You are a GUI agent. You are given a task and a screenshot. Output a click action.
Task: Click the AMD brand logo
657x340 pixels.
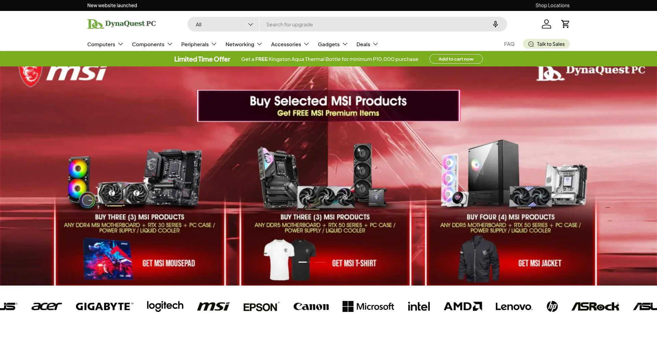tap(463, 306)
